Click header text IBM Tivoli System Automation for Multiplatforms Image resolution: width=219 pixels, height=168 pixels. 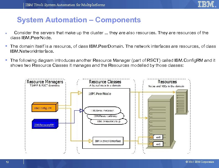(x=65, y=5)
